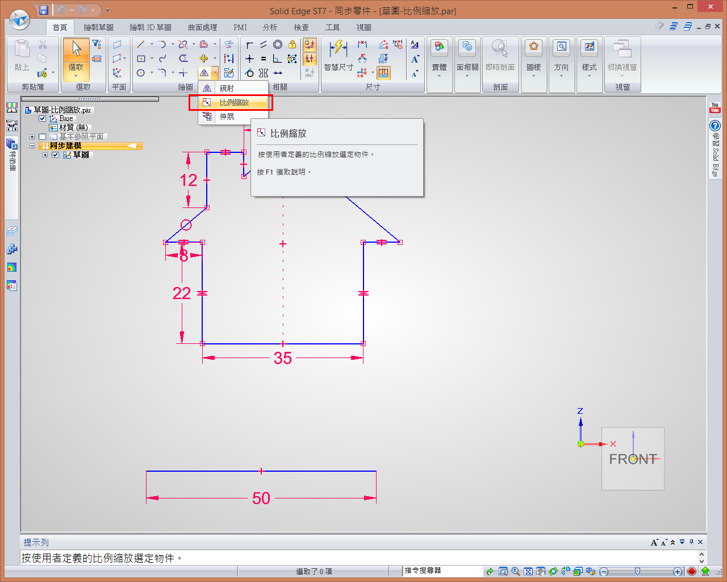Open the 曲面處理 ribbon tab

click(202, 27)
